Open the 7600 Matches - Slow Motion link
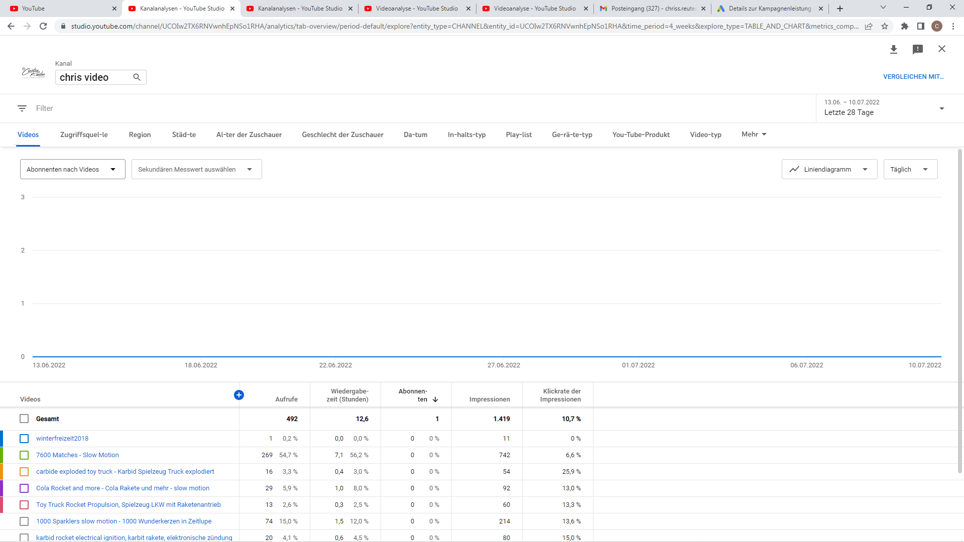Image resolution: width=964 pixels, height=542 pixels. (77, 455)
